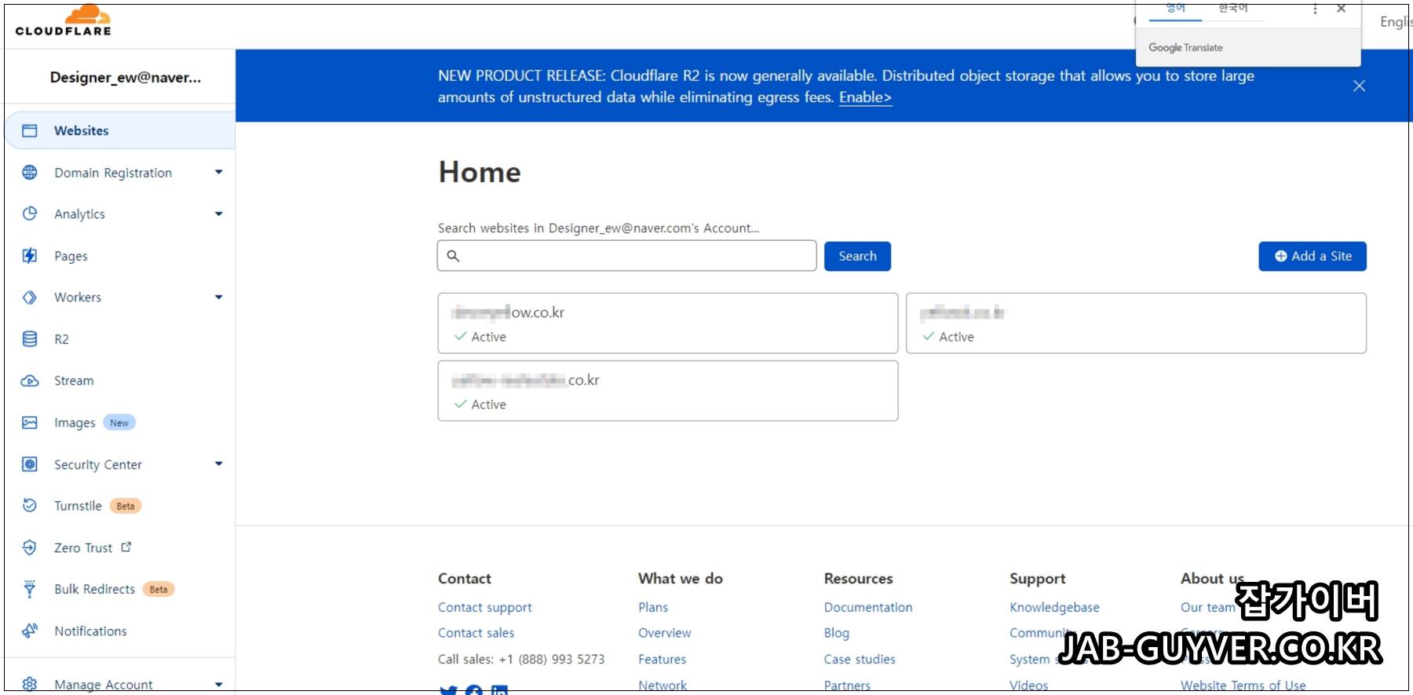
Task: Select the English tab in Google Translate
Action: tap(1175, 9)
